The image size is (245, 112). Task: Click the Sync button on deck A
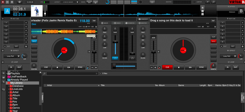click(80, 67)
